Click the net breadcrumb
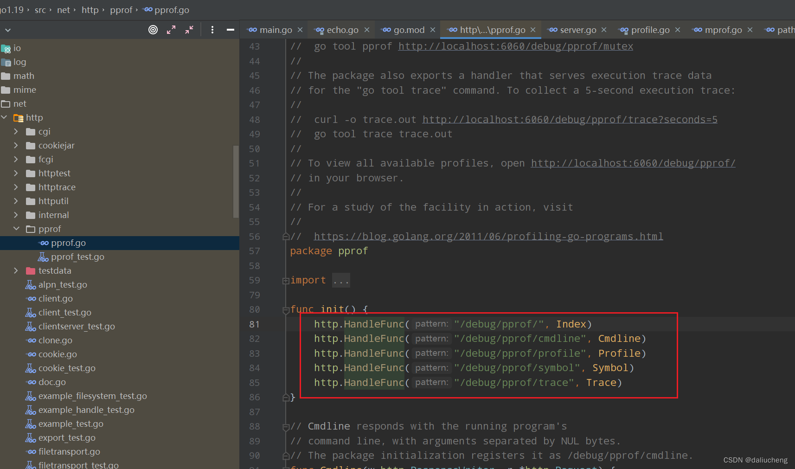Viewport: 795px width, 469px height. [64, 10]
